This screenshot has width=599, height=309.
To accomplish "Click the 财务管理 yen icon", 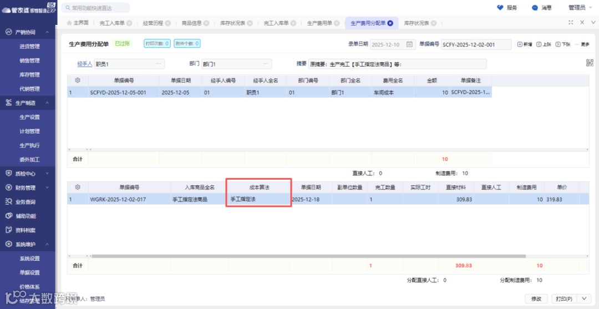I will pos(9,188).
